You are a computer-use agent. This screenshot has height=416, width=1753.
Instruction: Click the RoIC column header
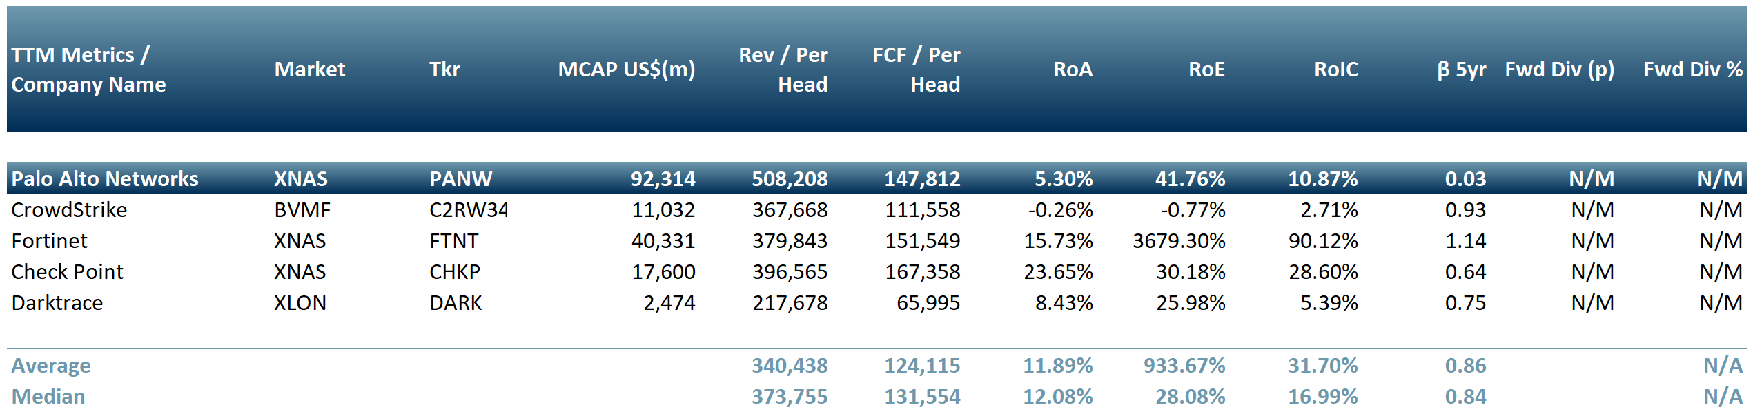(1335, 70)
